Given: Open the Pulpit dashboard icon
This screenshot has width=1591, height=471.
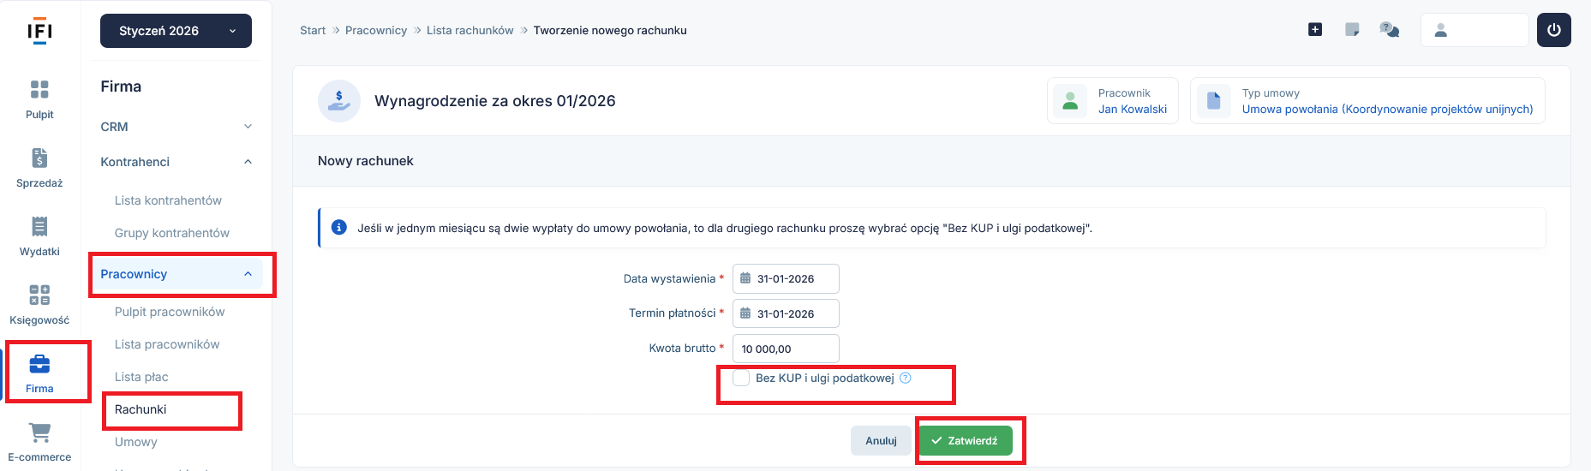Looking at the screenshot, I should [39, 90].
